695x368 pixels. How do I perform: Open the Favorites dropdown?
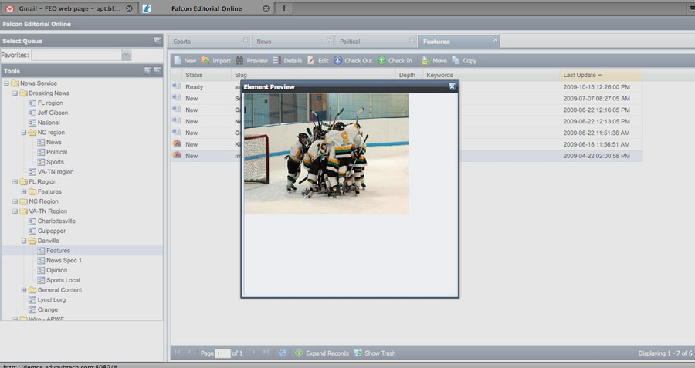click(x=126, y=55)
